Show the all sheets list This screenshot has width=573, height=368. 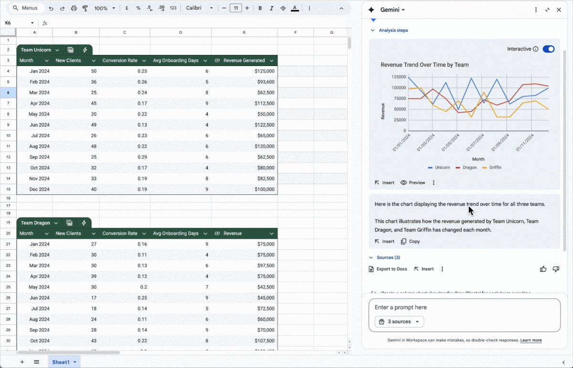coord(36,362)
